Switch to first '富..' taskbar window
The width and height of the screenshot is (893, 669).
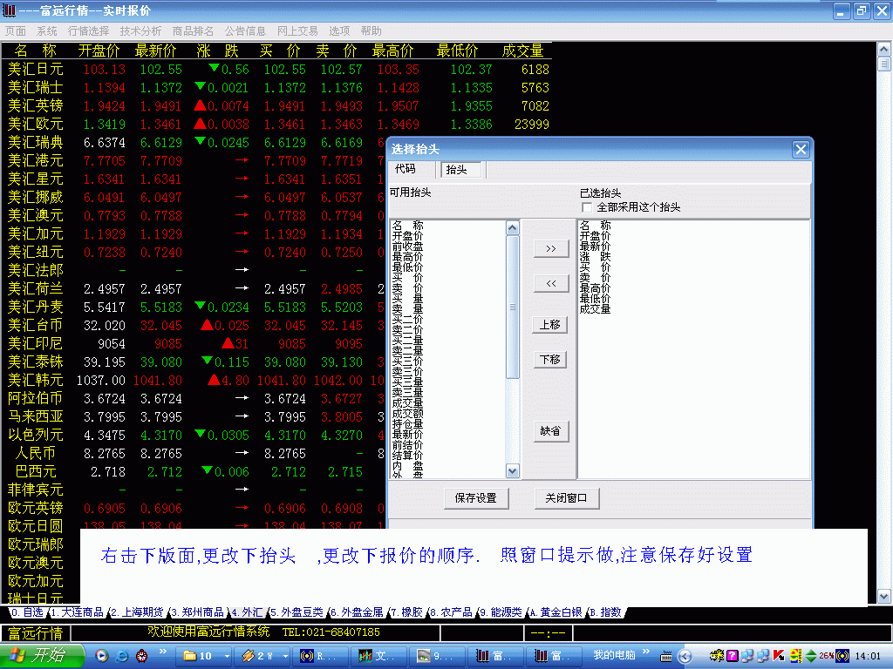pos(495,656)
